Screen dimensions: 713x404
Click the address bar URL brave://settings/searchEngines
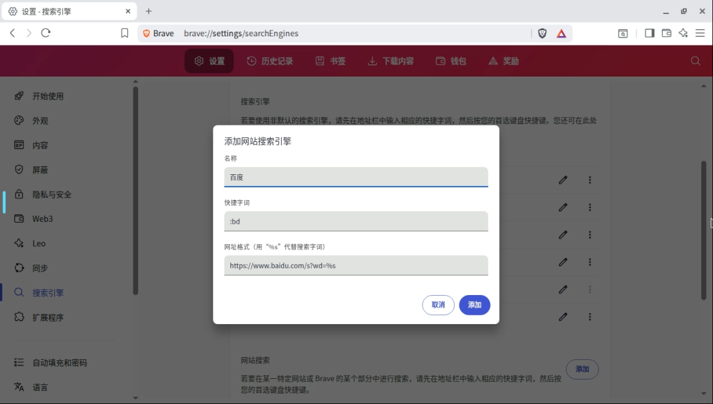click(x=241, y=33)
